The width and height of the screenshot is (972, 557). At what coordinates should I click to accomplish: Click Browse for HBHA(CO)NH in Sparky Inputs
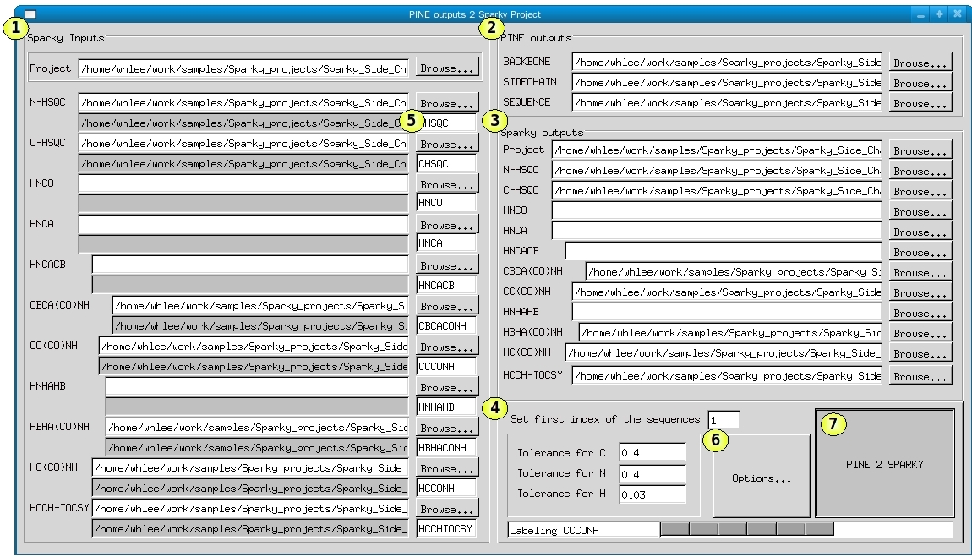(x=447, y=429)
